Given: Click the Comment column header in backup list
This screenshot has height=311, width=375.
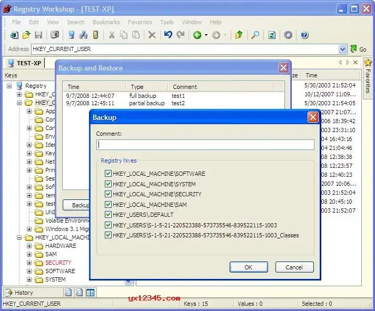Looking at the screenshot, I should 220,87.
